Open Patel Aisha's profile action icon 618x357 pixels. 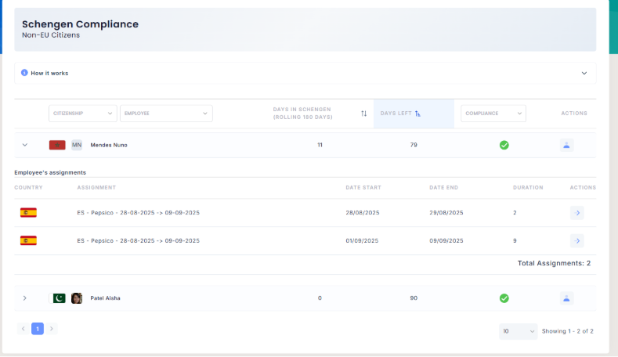[x=567, y=298]
